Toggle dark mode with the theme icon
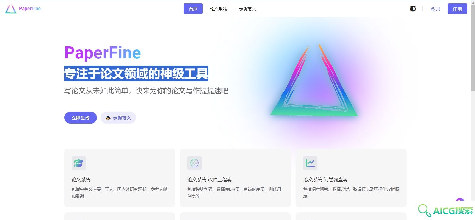The height and width of the screenshot is (220, 475). (413, 9)
